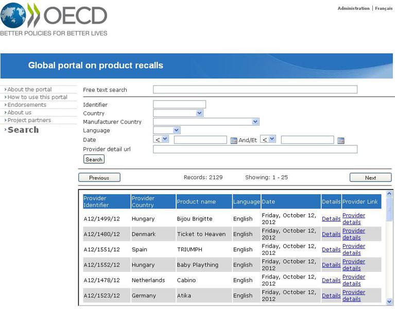The height and width of the screenshot is (309, 395).
Task: Open Provider details for A12/1552/12
Action: (354, 265)
